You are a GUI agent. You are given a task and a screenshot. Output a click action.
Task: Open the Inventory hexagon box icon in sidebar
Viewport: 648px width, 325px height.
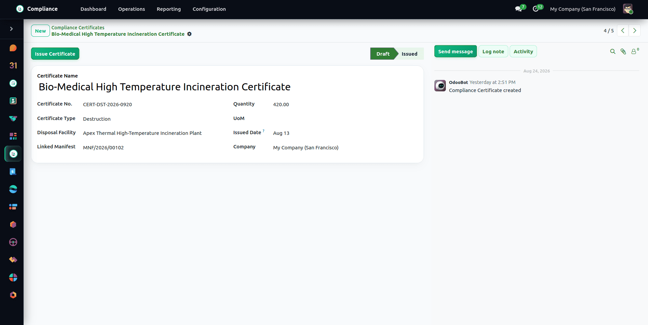coord(13,225)
